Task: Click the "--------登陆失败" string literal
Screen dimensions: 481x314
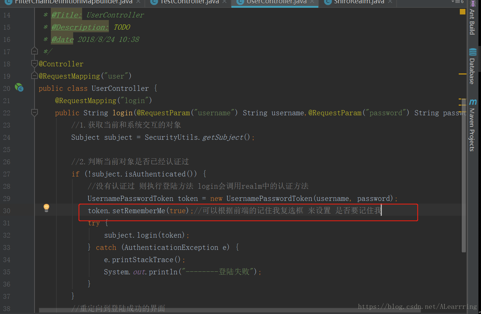Action: [x=219, y=272]
